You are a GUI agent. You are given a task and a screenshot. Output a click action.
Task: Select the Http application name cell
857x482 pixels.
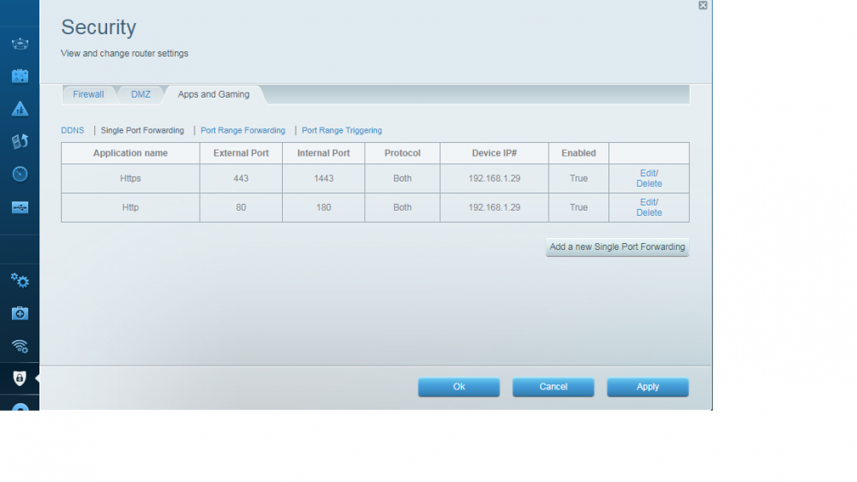tap(130, 207)
